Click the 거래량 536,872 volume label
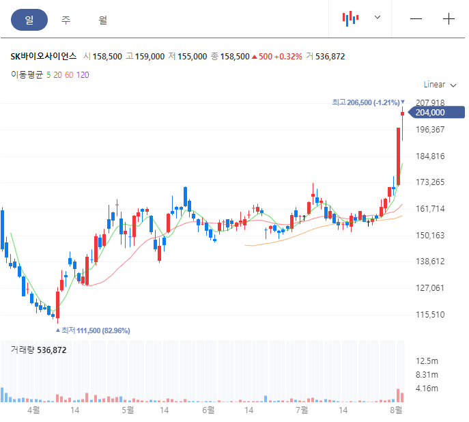Image resolution: width=469 pixels, height=422 pixels. point(38,350)
